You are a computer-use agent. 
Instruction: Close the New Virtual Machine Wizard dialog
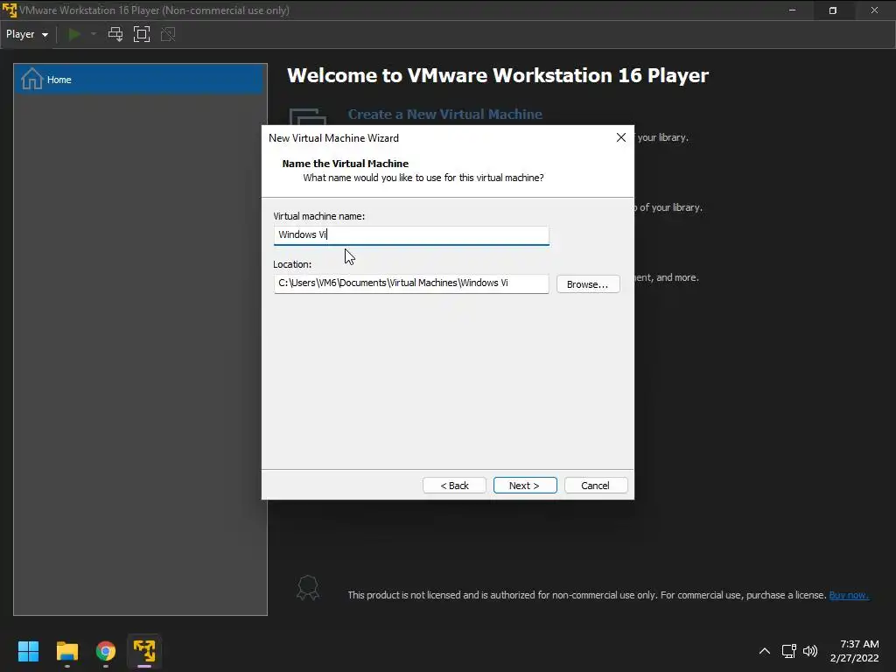pyautogui.click(x=621, y=137)
